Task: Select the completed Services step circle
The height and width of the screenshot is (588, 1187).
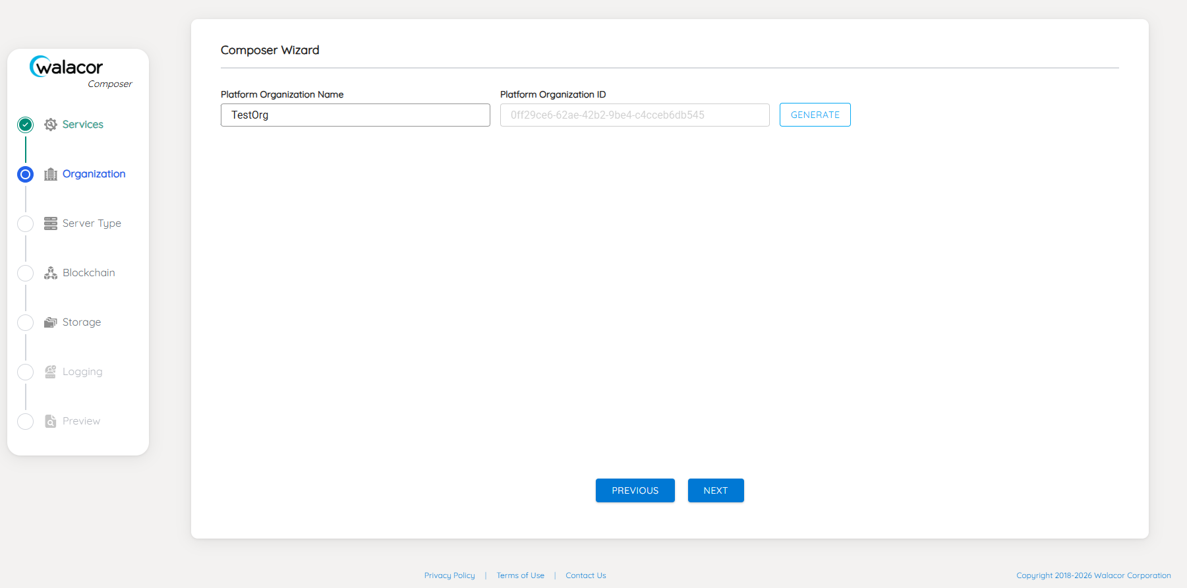Action: click(26, 125)
